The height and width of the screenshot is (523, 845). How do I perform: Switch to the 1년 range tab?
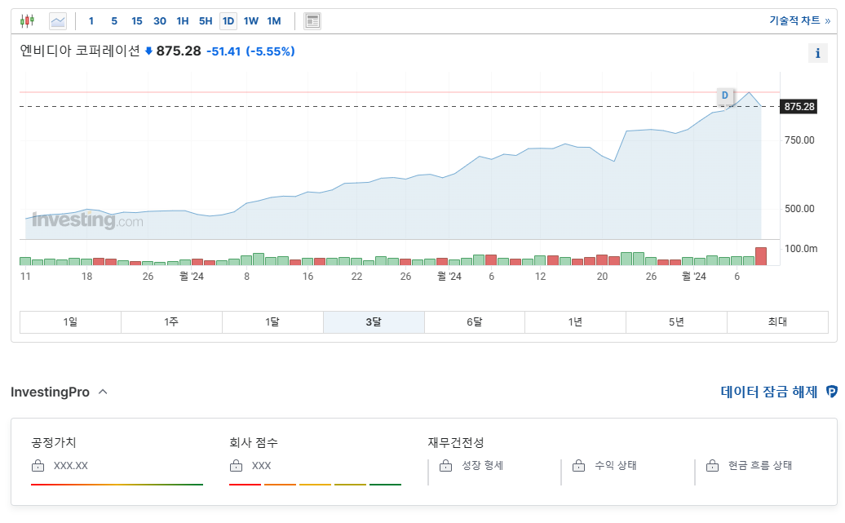[x=575, y=321]
